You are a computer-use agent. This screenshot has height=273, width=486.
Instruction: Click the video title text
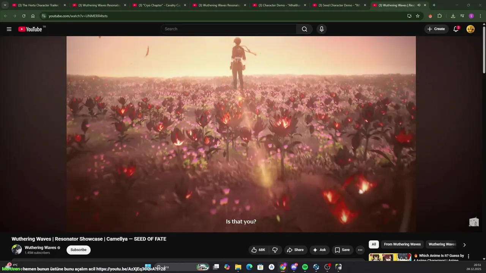[89, 239]
